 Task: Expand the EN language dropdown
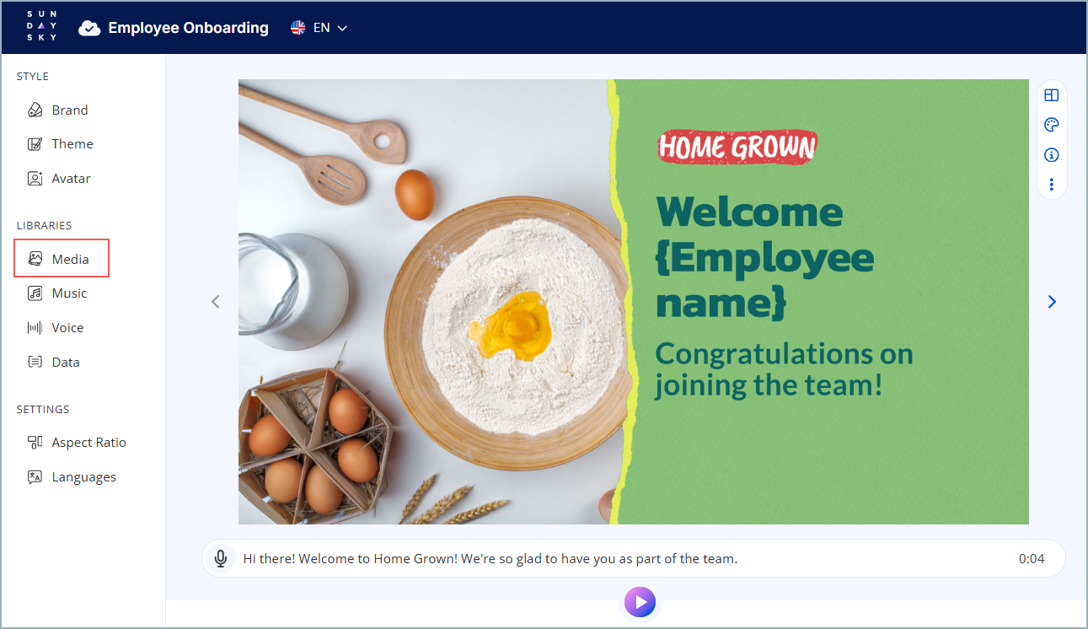pos(319,28)
